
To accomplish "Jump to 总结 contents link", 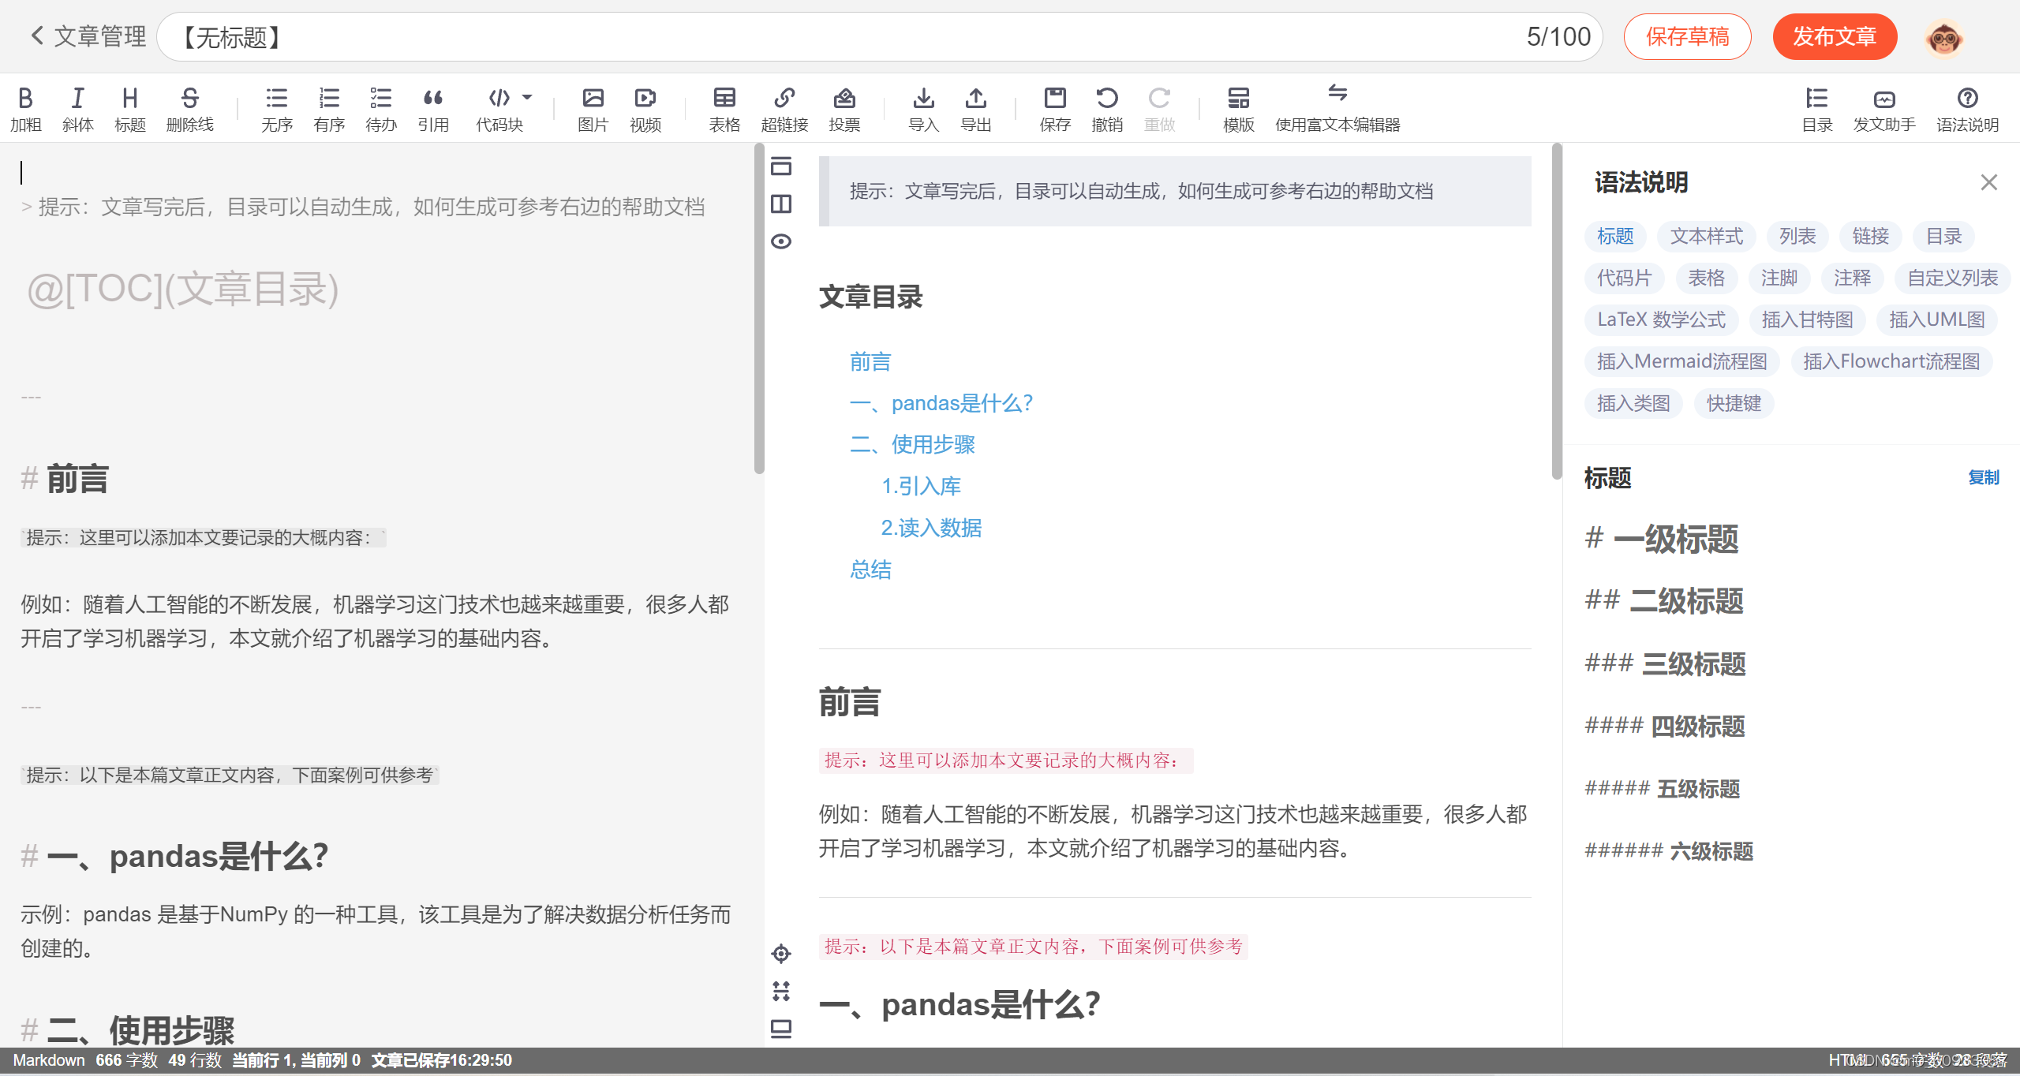I will point(870,570).
